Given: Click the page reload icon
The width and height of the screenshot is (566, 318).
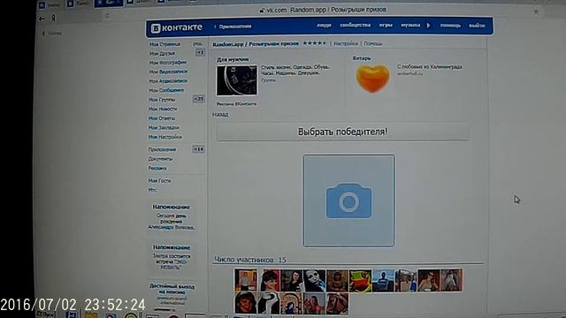Looking at the screenshot, I should pos(107,16).
